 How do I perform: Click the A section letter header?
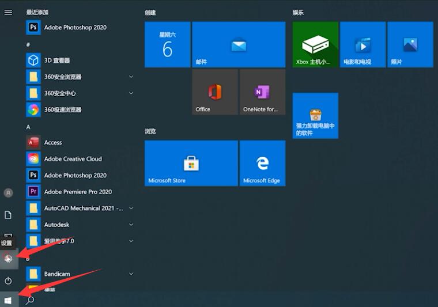click(x=28, y=127)
